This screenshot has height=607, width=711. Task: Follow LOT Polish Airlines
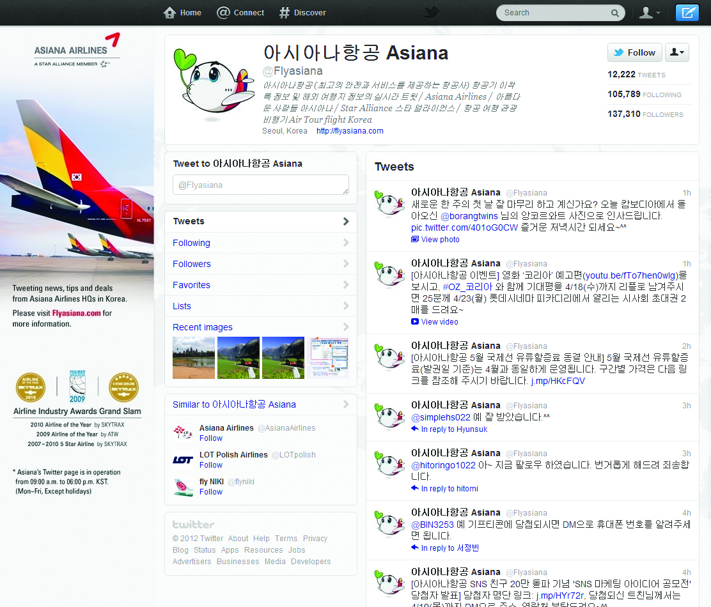click(x=211, y=465)
